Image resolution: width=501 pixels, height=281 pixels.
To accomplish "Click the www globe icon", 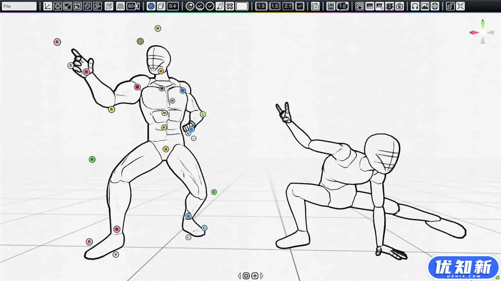I will click(x=435, y=6).
